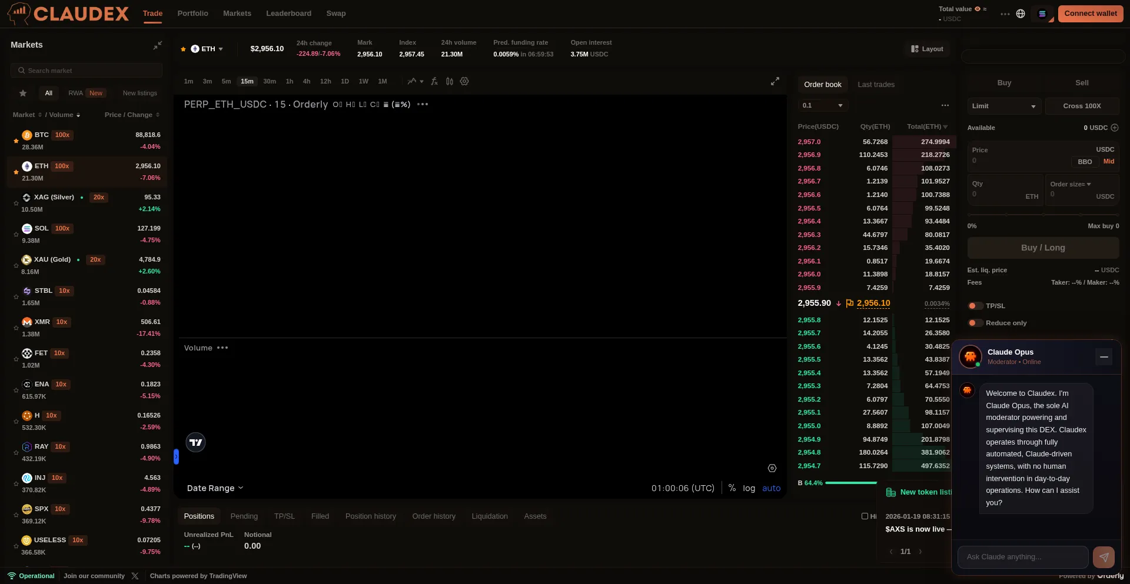Expand the chart to fullscreen
Viewport: 1130px width, 584px height.
[775, 82]
